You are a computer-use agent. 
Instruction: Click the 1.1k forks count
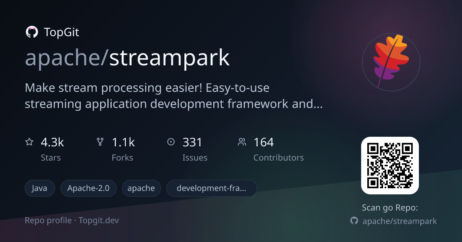pos(123,143)
